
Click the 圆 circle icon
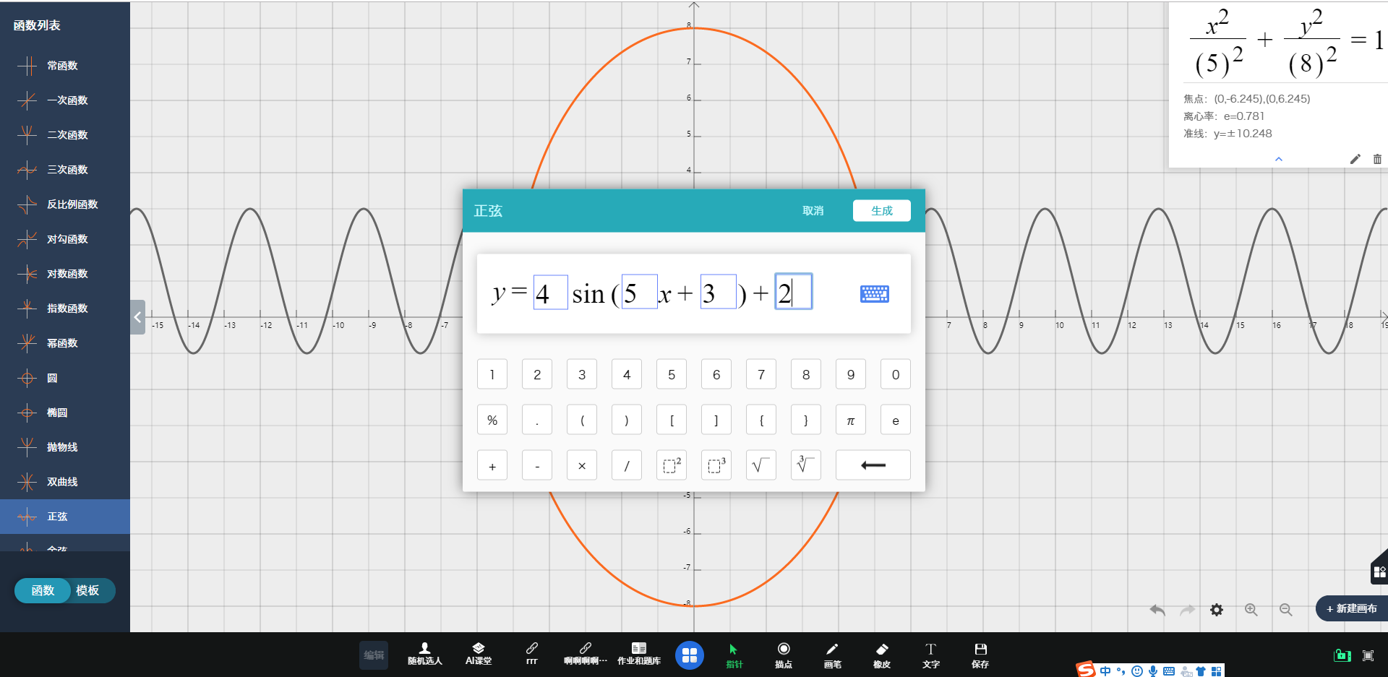tap(27, 378)
